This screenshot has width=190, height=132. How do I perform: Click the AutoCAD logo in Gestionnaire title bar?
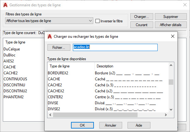pos(5,5)
